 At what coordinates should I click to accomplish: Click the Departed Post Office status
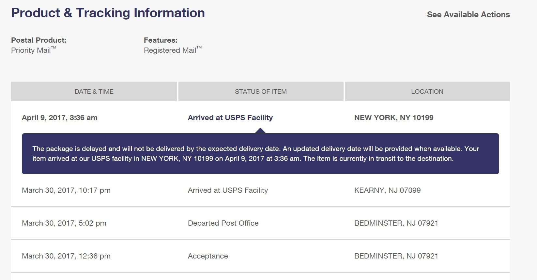pos(223,223)
